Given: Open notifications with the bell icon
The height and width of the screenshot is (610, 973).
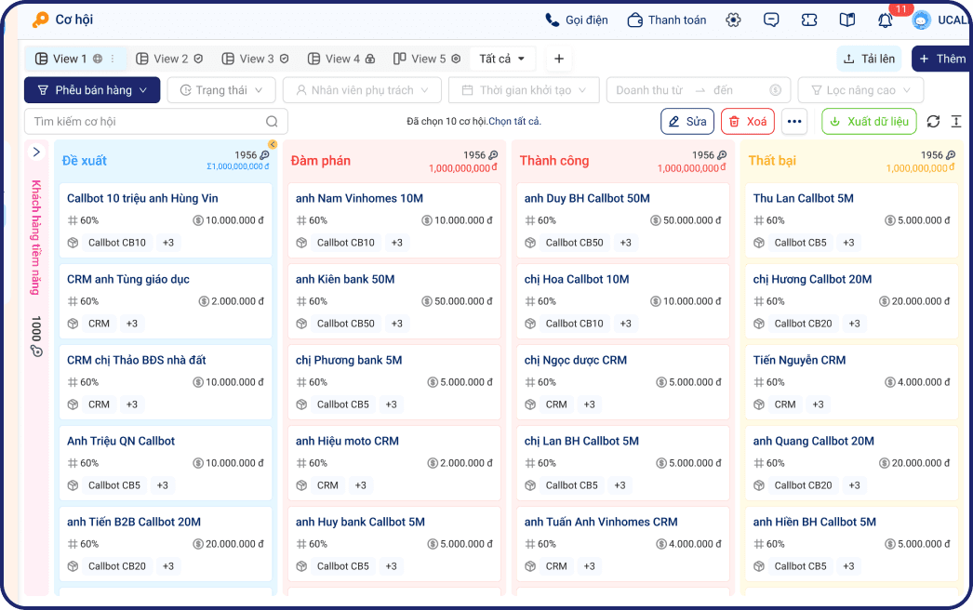Looking at the screenshot, I should [886, 20].
